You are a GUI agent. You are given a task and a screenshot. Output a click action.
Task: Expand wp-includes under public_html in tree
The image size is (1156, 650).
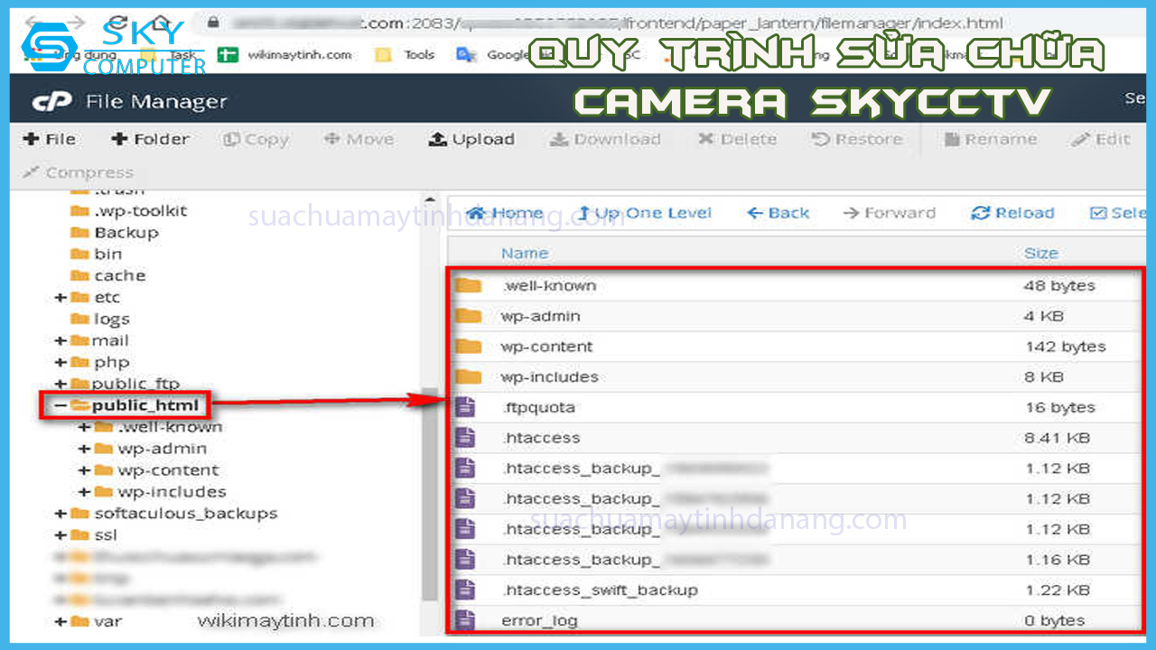(x=84, y=492)
